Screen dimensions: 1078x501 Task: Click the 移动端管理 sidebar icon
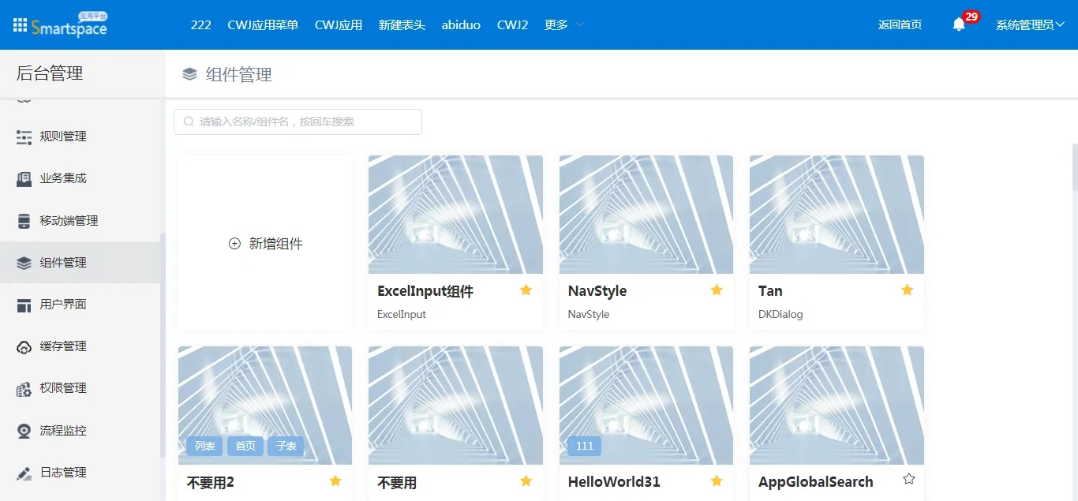(x=24, y=221)
